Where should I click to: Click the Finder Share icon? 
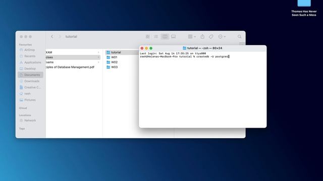202,37
